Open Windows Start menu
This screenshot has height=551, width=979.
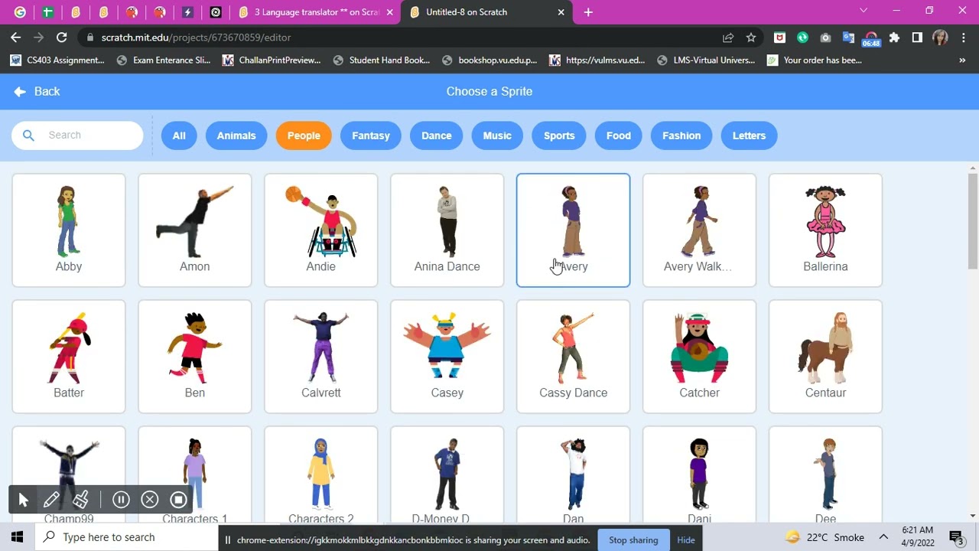(x=18, y=537)
